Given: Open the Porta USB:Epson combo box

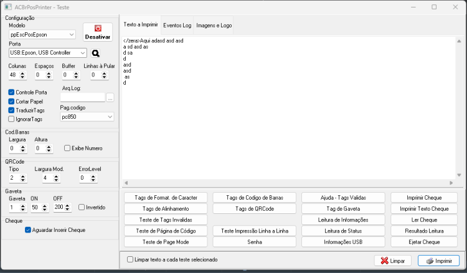Looking at the screenshot, I should tap(48, 53).
